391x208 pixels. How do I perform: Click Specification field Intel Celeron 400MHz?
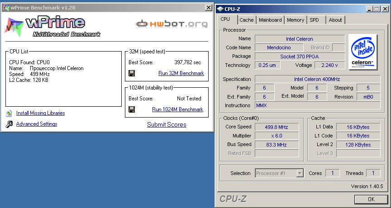317,79
